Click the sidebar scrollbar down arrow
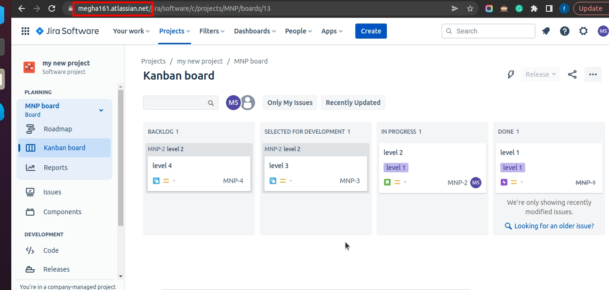 120,276
